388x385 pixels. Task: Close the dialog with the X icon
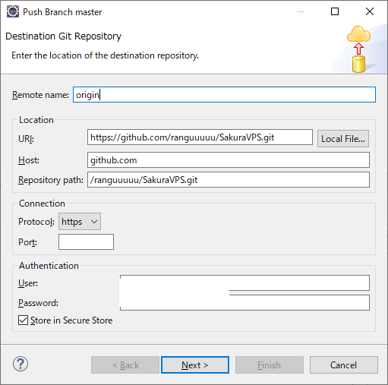(370, 11)
